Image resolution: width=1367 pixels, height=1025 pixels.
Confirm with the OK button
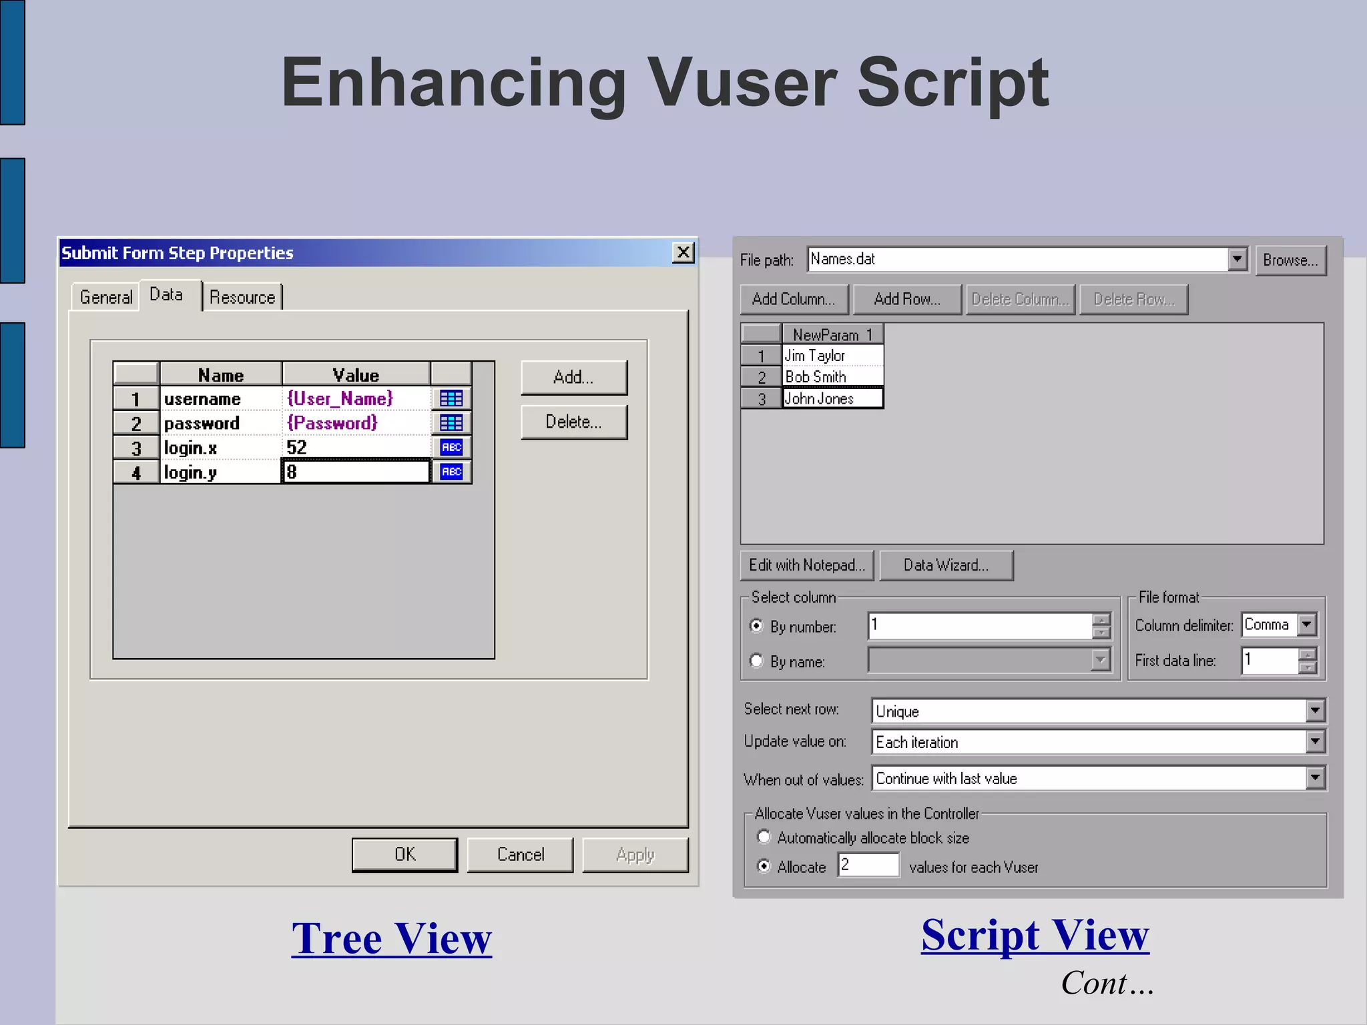pos(404,855)
